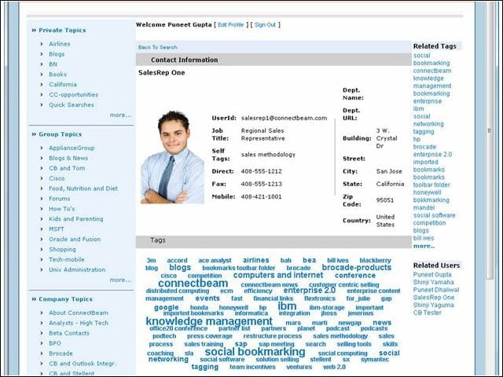Open related user Puneet Gupta
The height and width of the screenshot is (377, 503).
point(432,275)
